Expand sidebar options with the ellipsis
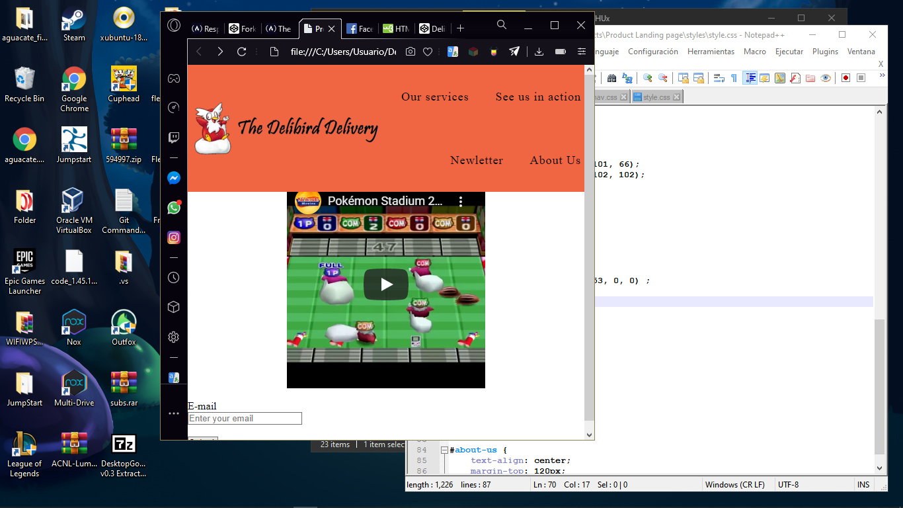This screenshot has width=903, height=508. click(x=173, y=413)
